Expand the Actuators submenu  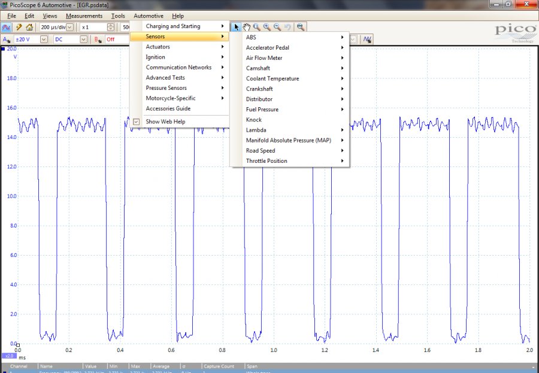(x=180, y=47)
